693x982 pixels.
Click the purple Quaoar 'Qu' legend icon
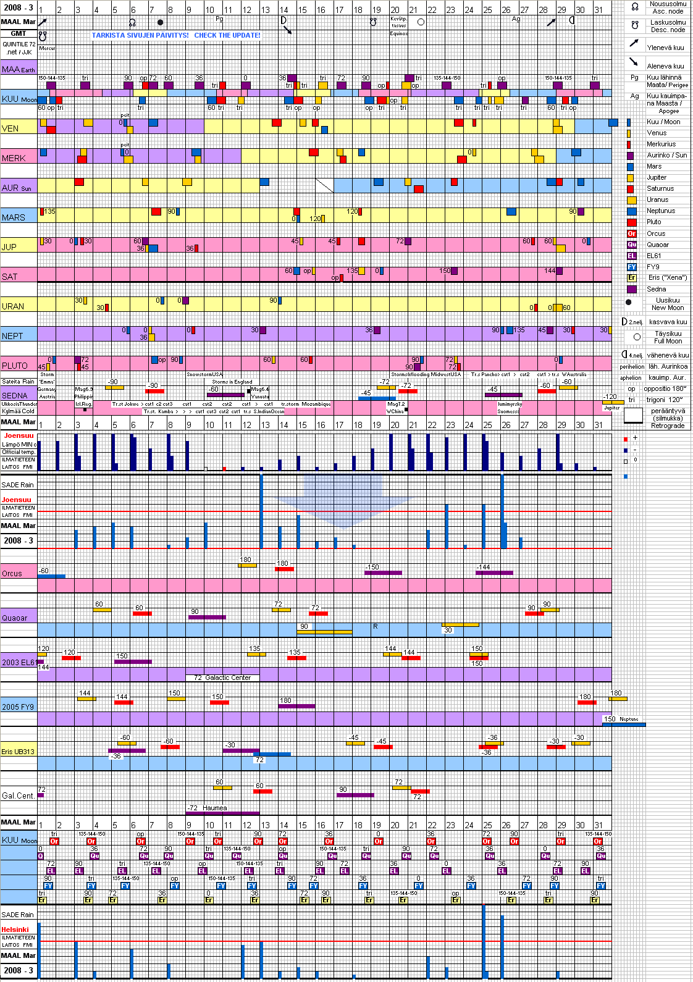point(631,245)
